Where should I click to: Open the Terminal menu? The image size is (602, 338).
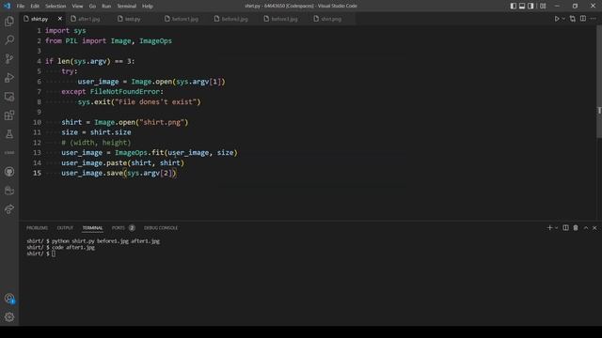coord(127,6)
